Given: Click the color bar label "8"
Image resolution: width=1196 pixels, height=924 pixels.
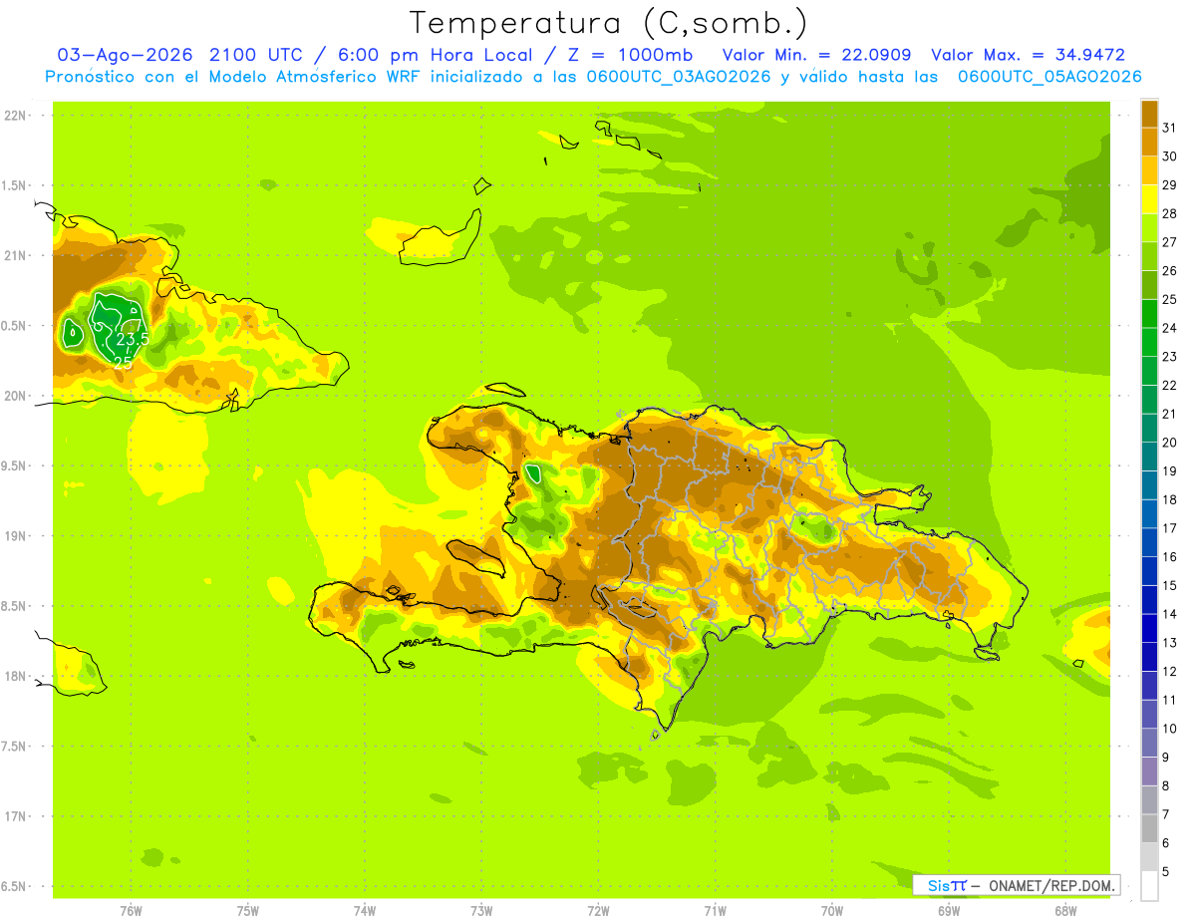Looking at the screenshot, I should (x=1166, y=785).
